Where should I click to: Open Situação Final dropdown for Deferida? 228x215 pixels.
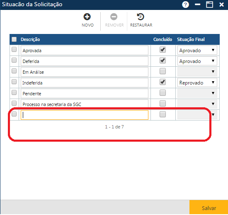tap(197, 61)
